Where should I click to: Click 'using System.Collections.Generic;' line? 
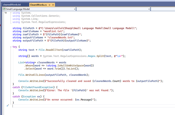(x=36, y=16)
